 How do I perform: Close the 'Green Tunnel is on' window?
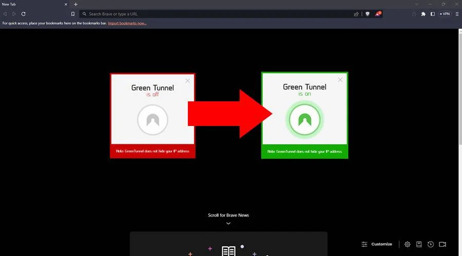[340, 80]
